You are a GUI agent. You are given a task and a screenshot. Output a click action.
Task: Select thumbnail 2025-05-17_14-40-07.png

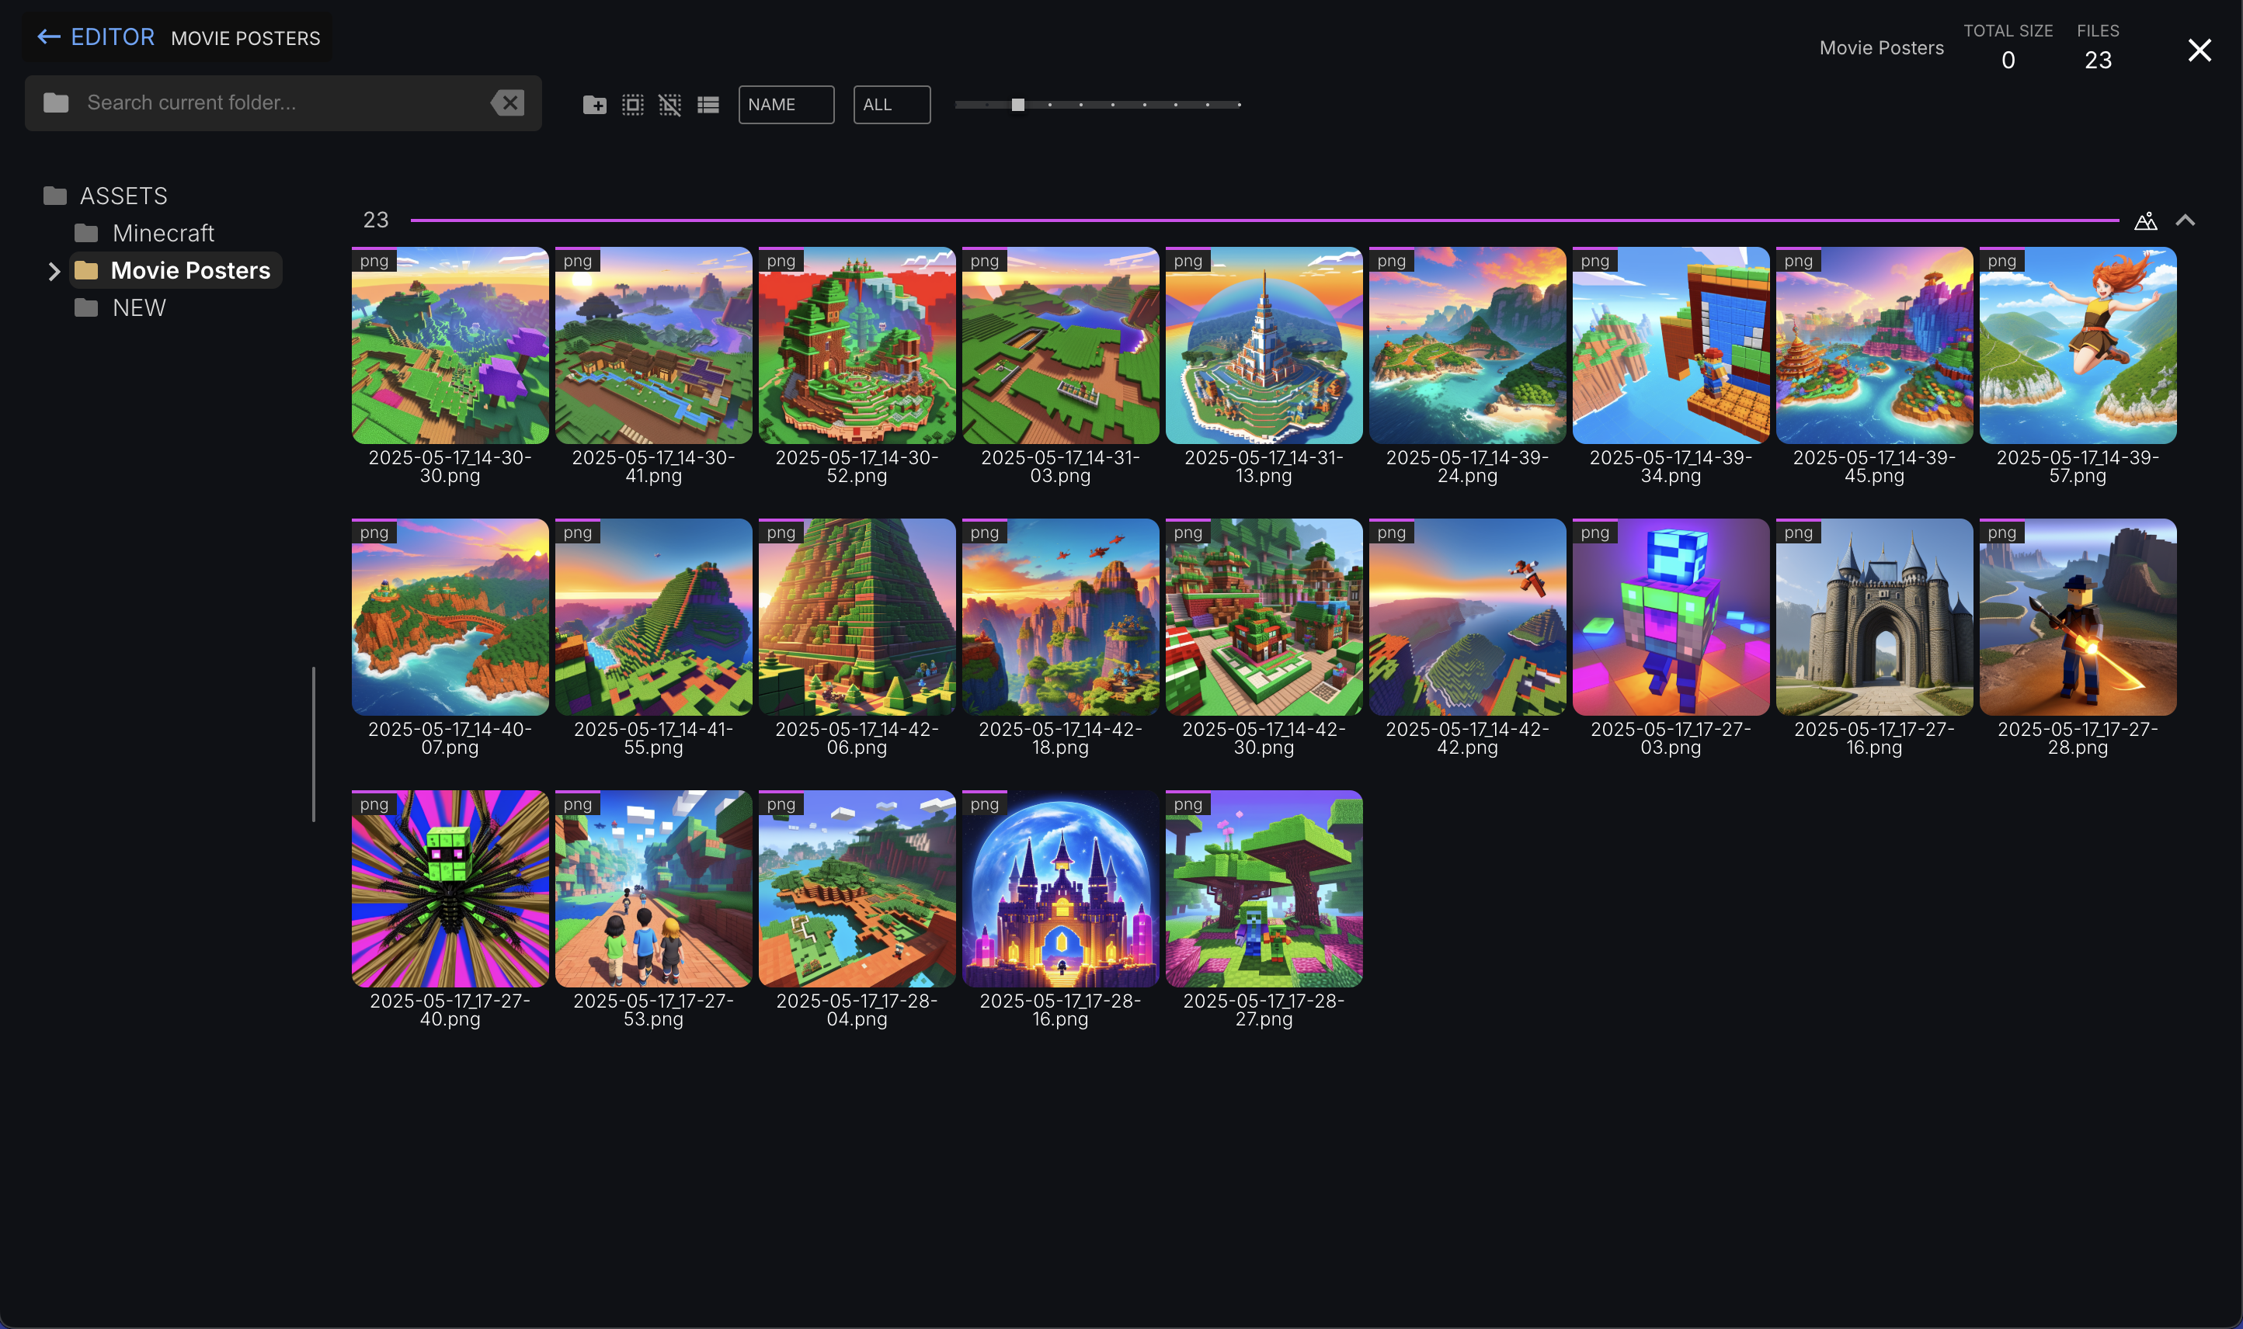pyautogui.click(x=450, y=617)
